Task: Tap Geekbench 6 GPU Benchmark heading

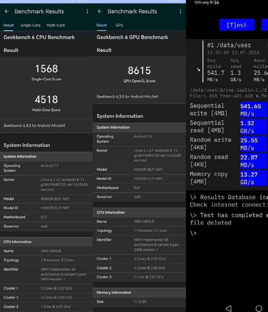Action: click(132, 37)
